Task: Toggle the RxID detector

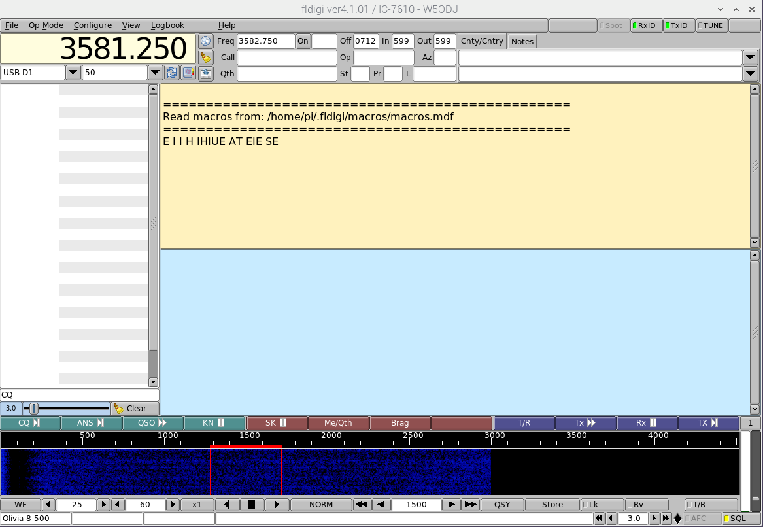Action: [x=646, y=25]
